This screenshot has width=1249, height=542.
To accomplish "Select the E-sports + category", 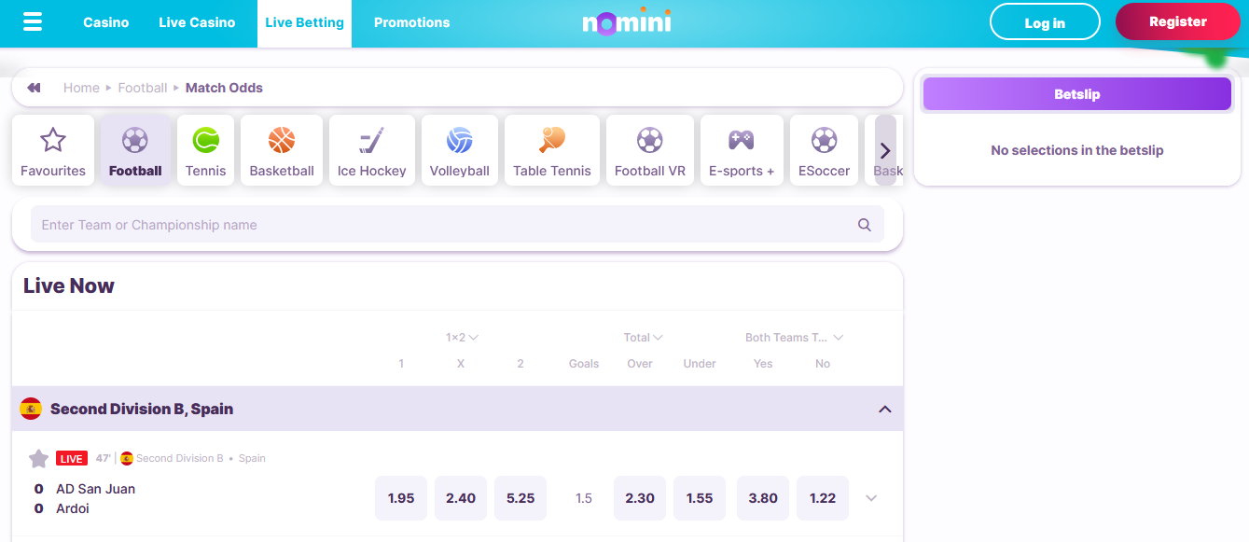I will pos(742,150).
